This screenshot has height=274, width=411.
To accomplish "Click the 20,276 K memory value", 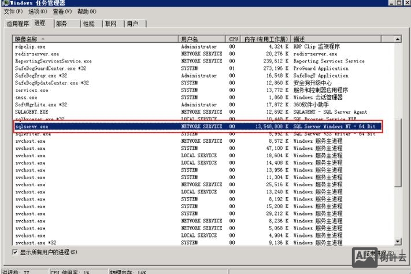I will (x=277, y=54).
